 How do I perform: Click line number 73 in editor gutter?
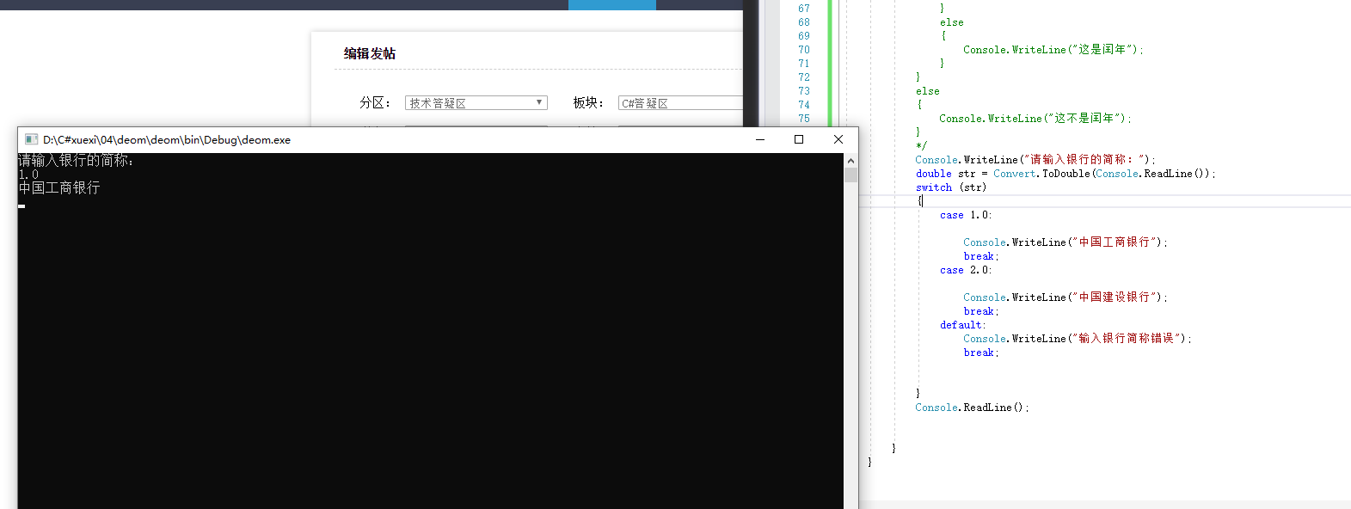click(x=804, y=91)
